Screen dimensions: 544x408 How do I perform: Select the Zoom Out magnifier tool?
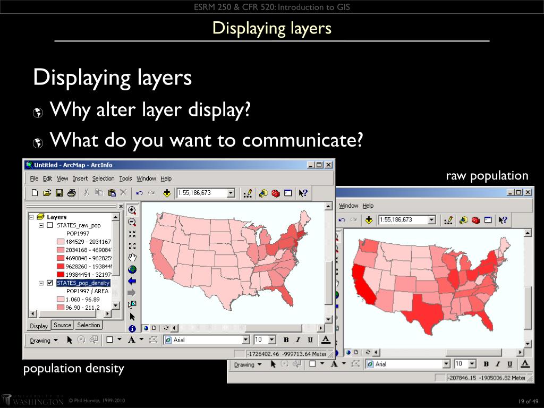[x=132, y=222]
